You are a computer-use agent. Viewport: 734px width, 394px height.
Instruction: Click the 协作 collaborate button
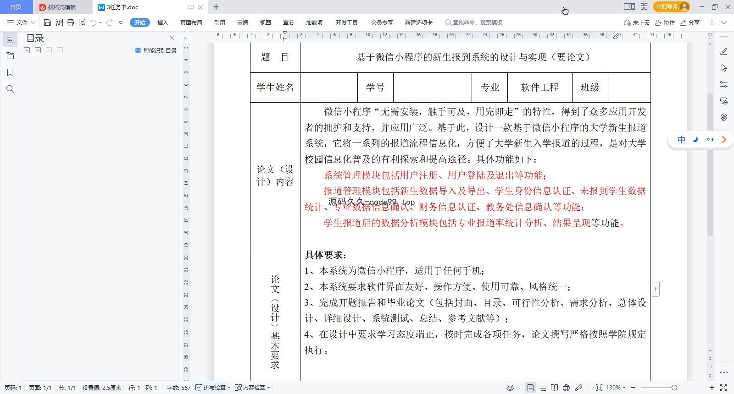665,22
